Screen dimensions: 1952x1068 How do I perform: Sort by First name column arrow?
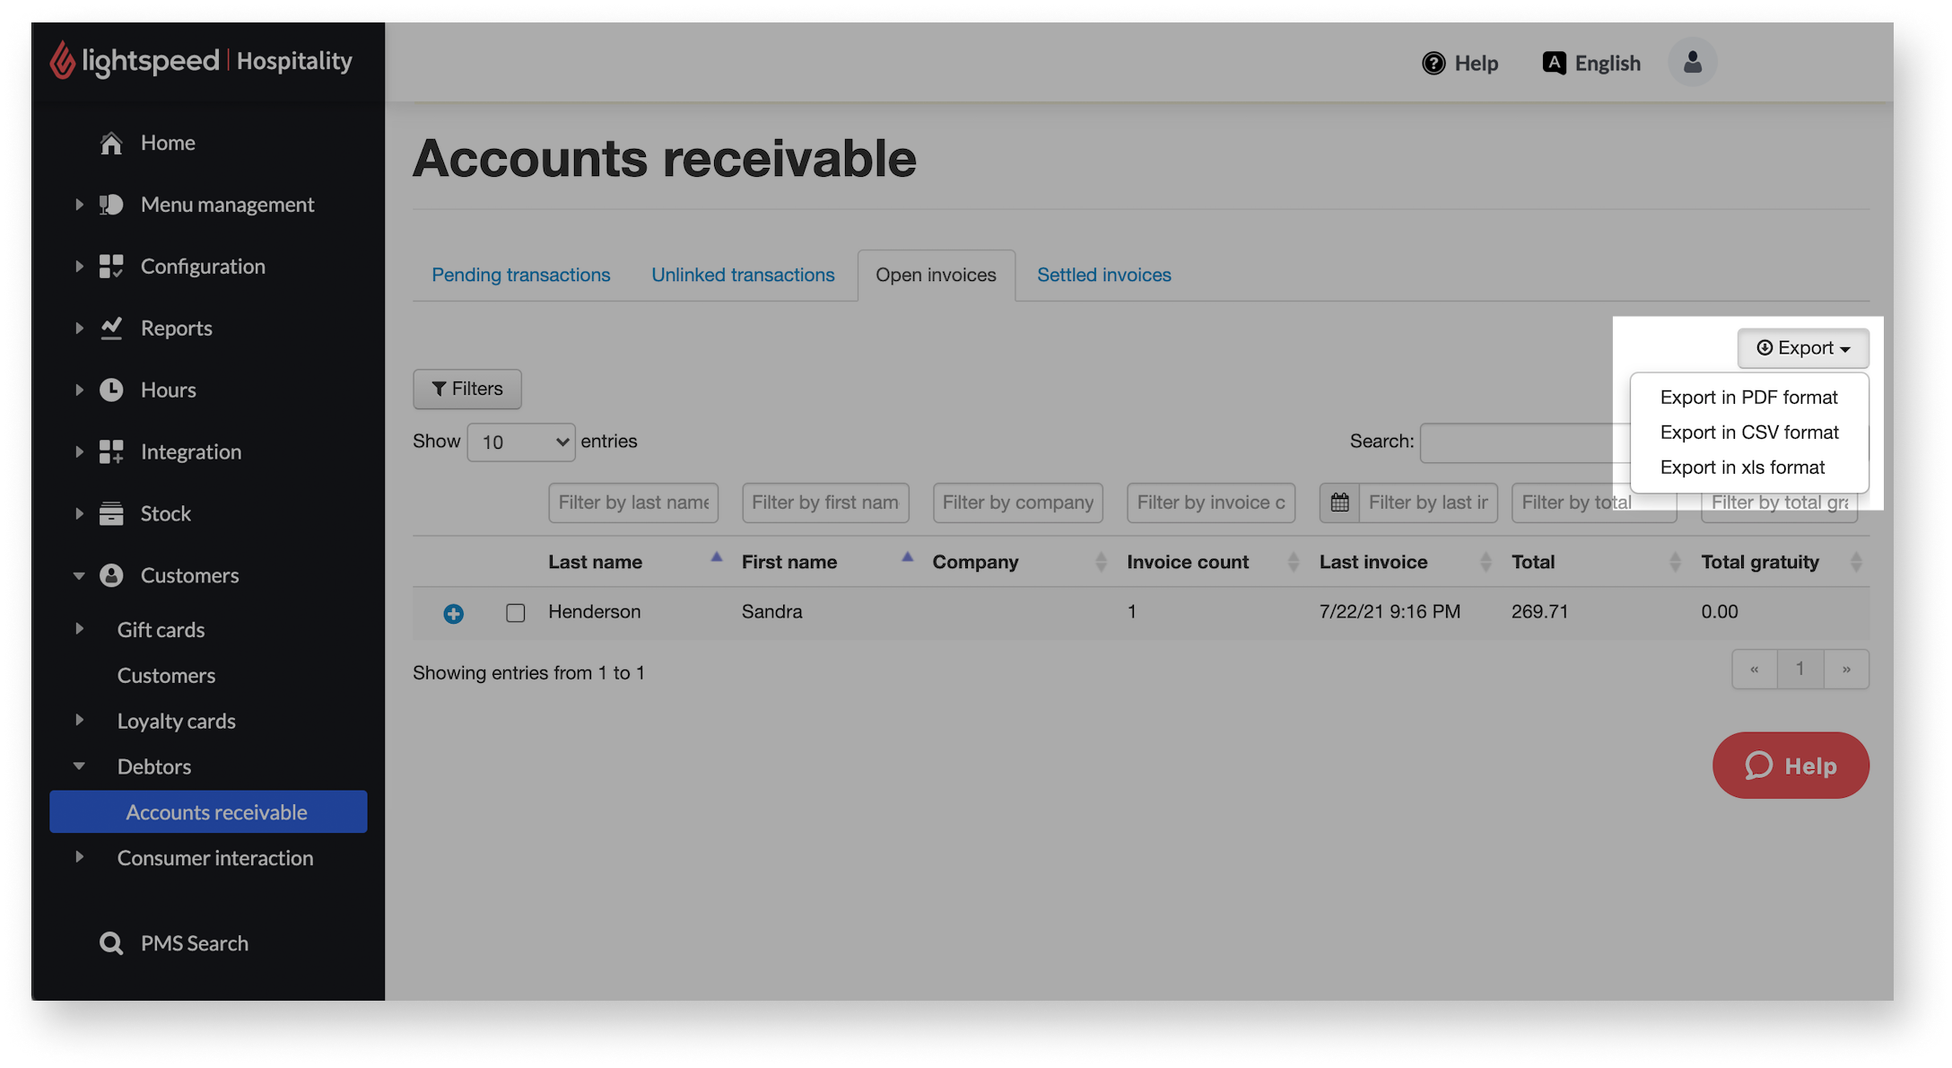click(x=908, y=557)
